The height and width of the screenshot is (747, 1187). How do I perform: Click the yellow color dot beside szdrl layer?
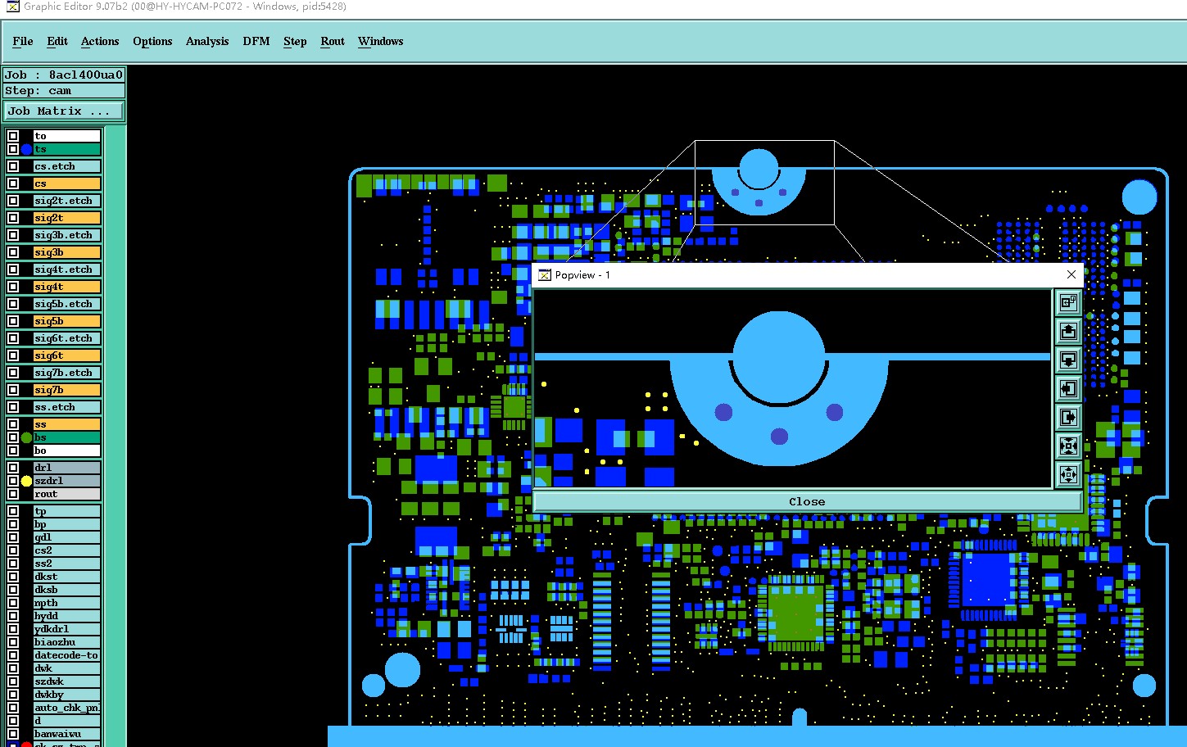point(26,481)
